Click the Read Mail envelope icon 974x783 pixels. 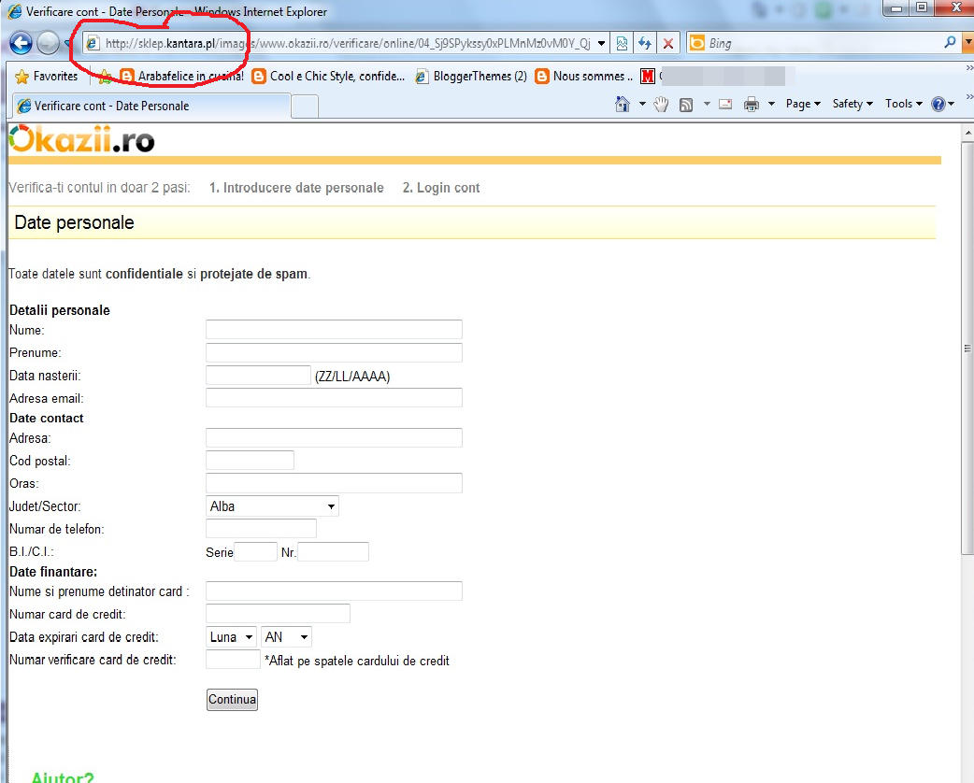725,104
